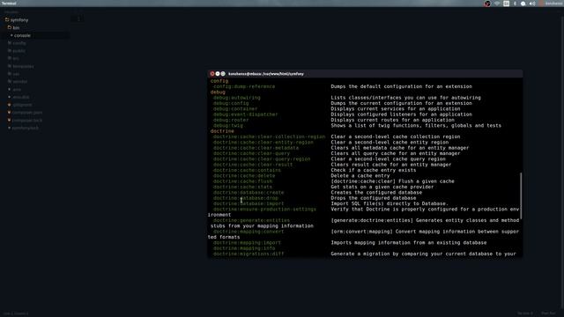Click the composer.lock file icon
Image resolution: width=564 pixels, height=317 pixels.
pyautogui.click(x=10, y=120)
